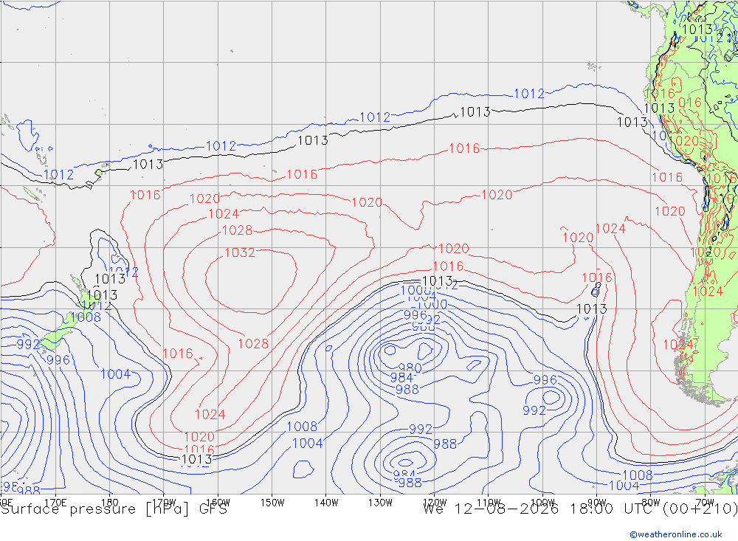This screenshot has height=541, width=738.
Task: Click the 1020 label near 110W
Action: click(497, 195)
